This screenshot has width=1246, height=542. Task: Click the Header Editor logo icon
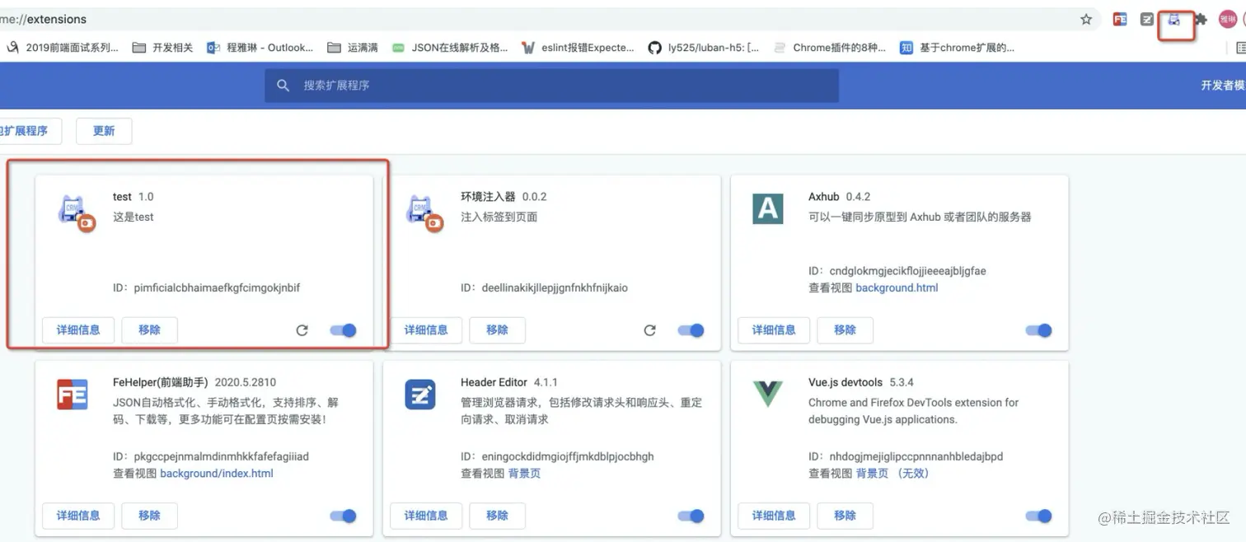coord(420,395)
